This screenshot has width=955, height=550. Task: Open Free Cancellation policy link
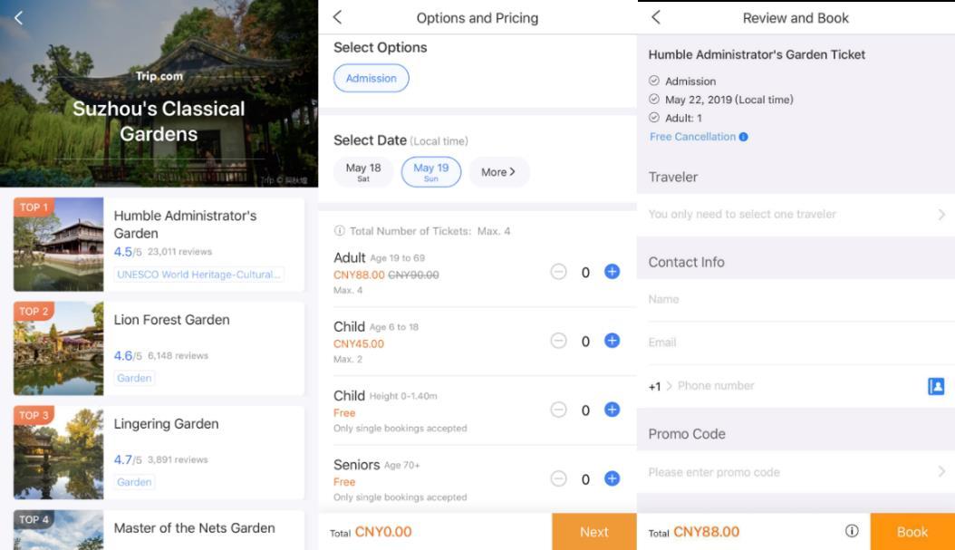pos(692,137)
